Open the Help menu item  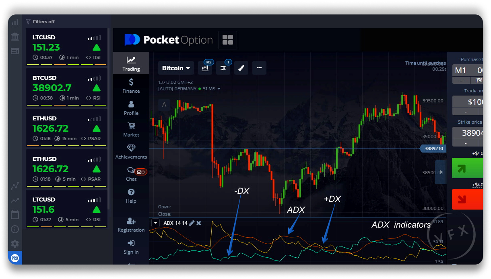[x=131, y=196]
